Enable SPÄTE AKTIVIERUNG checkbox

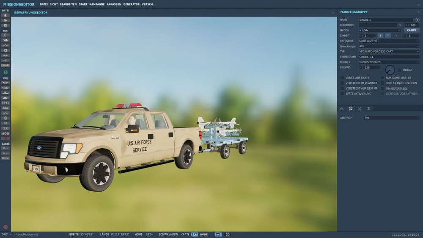[342, 94]
